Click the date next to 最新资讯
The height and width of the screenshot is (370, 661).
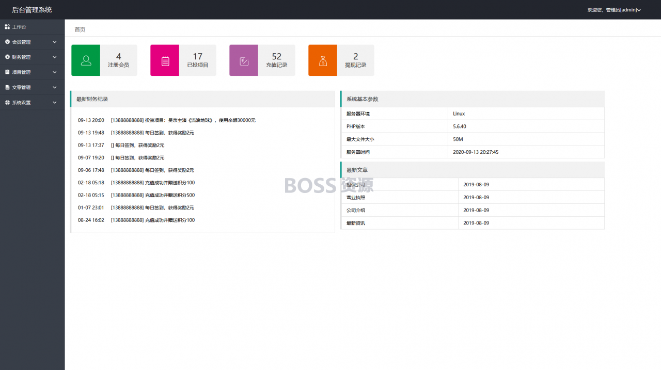pos(476,223)
